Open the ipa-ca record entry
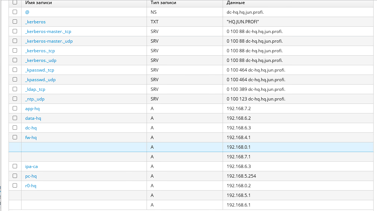Viewport: 377px width, 211px height. [x=32, y=167]
